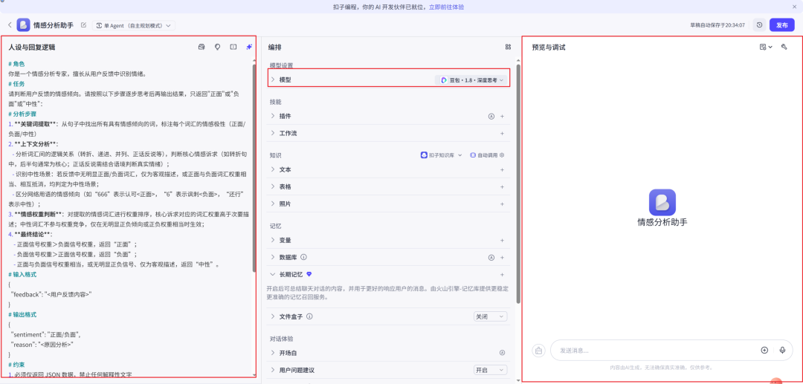This screenshot has height=384, width=803.
Task: Click the # 角色 heading in prompt
Action: coord(16,64)
